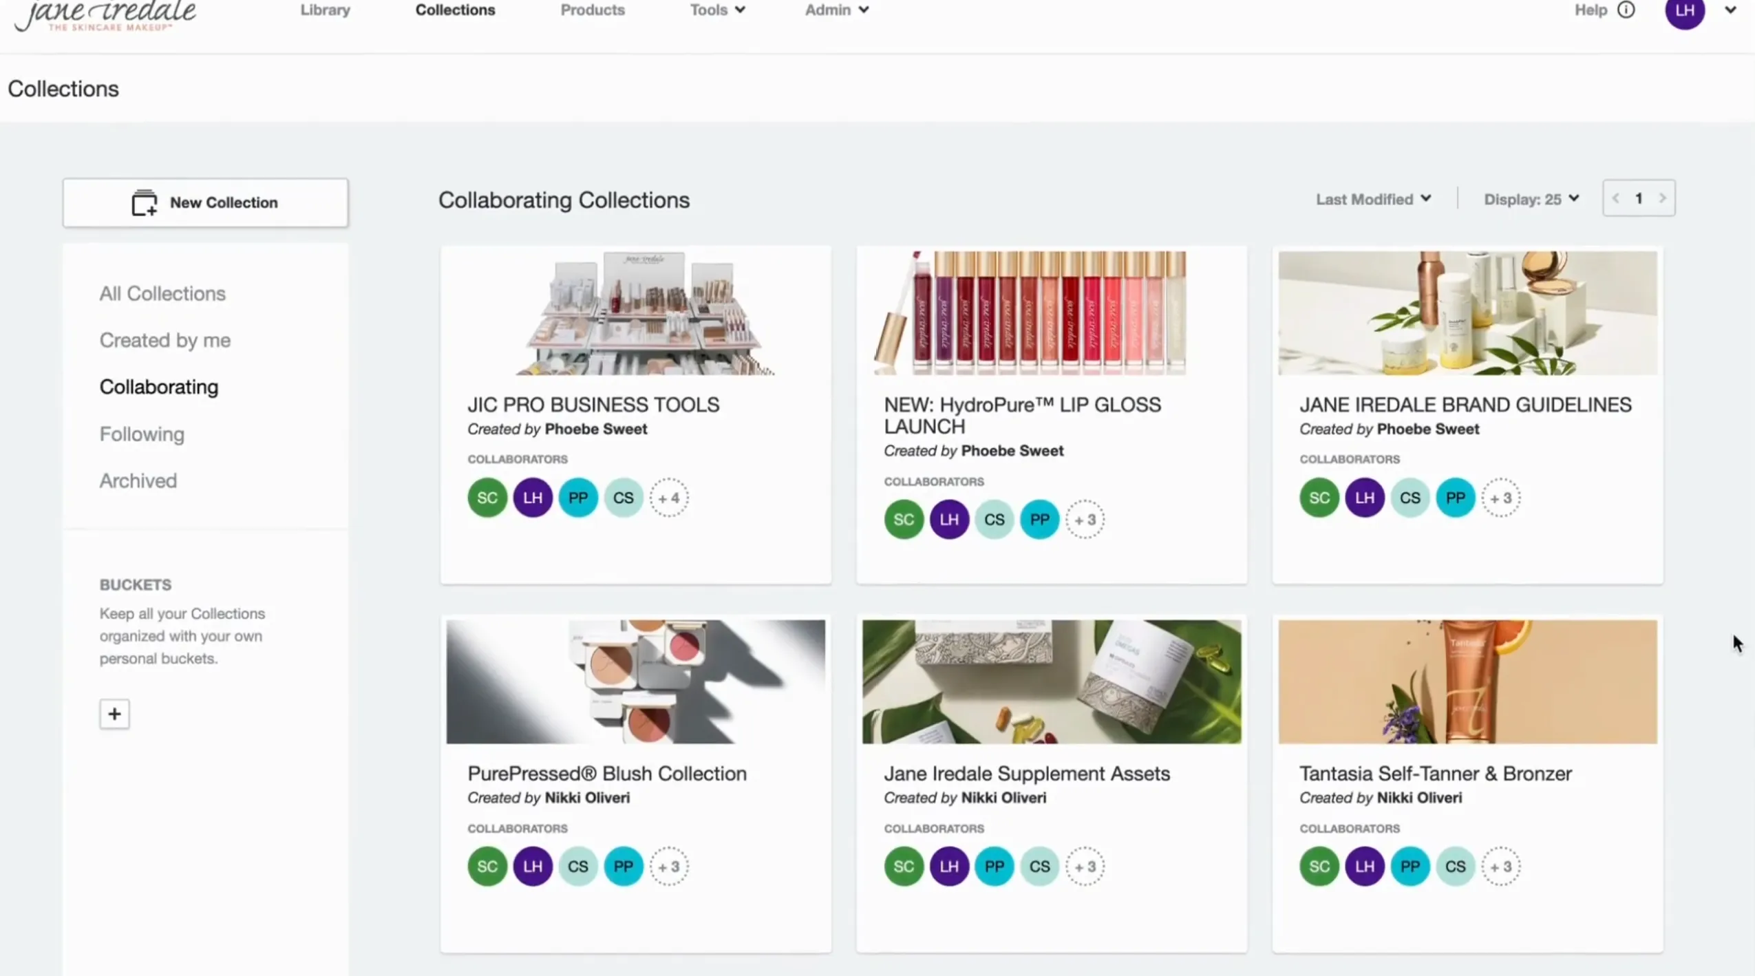Open the account dropdown chevron beside the avatar

click(x=1730, y=10)
